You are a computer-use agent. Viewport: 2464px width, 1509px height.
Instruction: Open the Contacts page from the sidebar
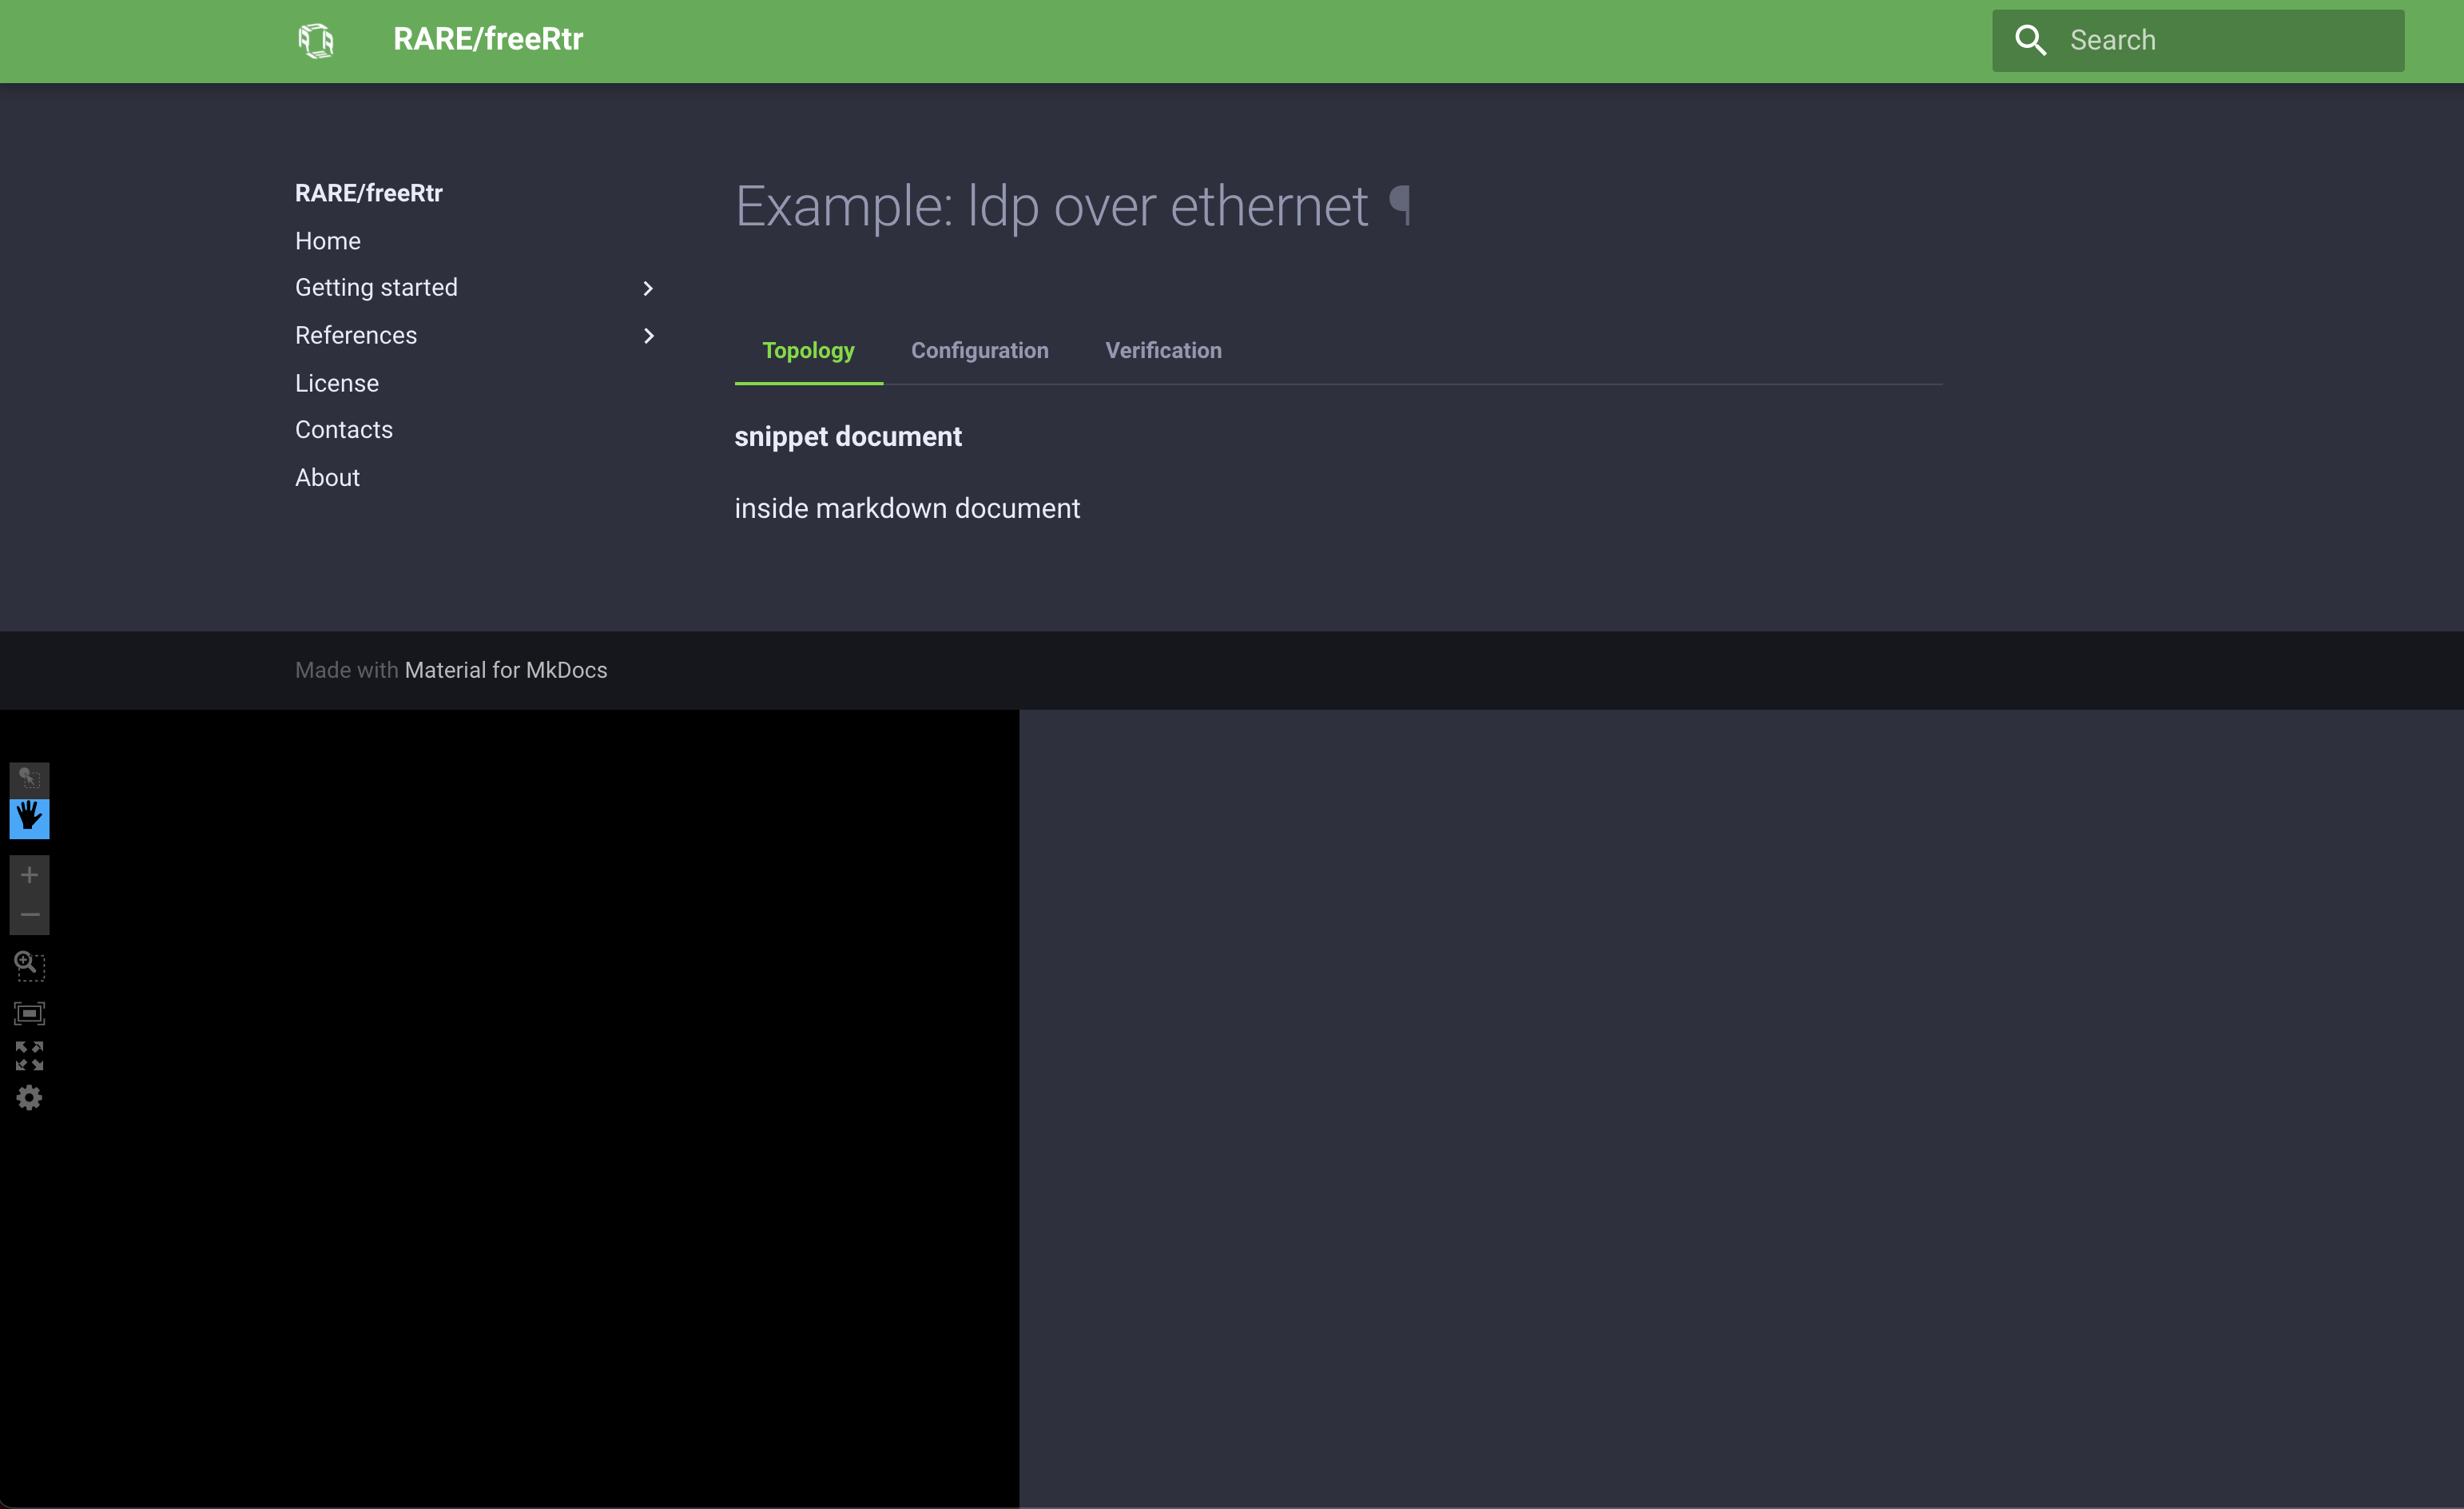(343, 430)
